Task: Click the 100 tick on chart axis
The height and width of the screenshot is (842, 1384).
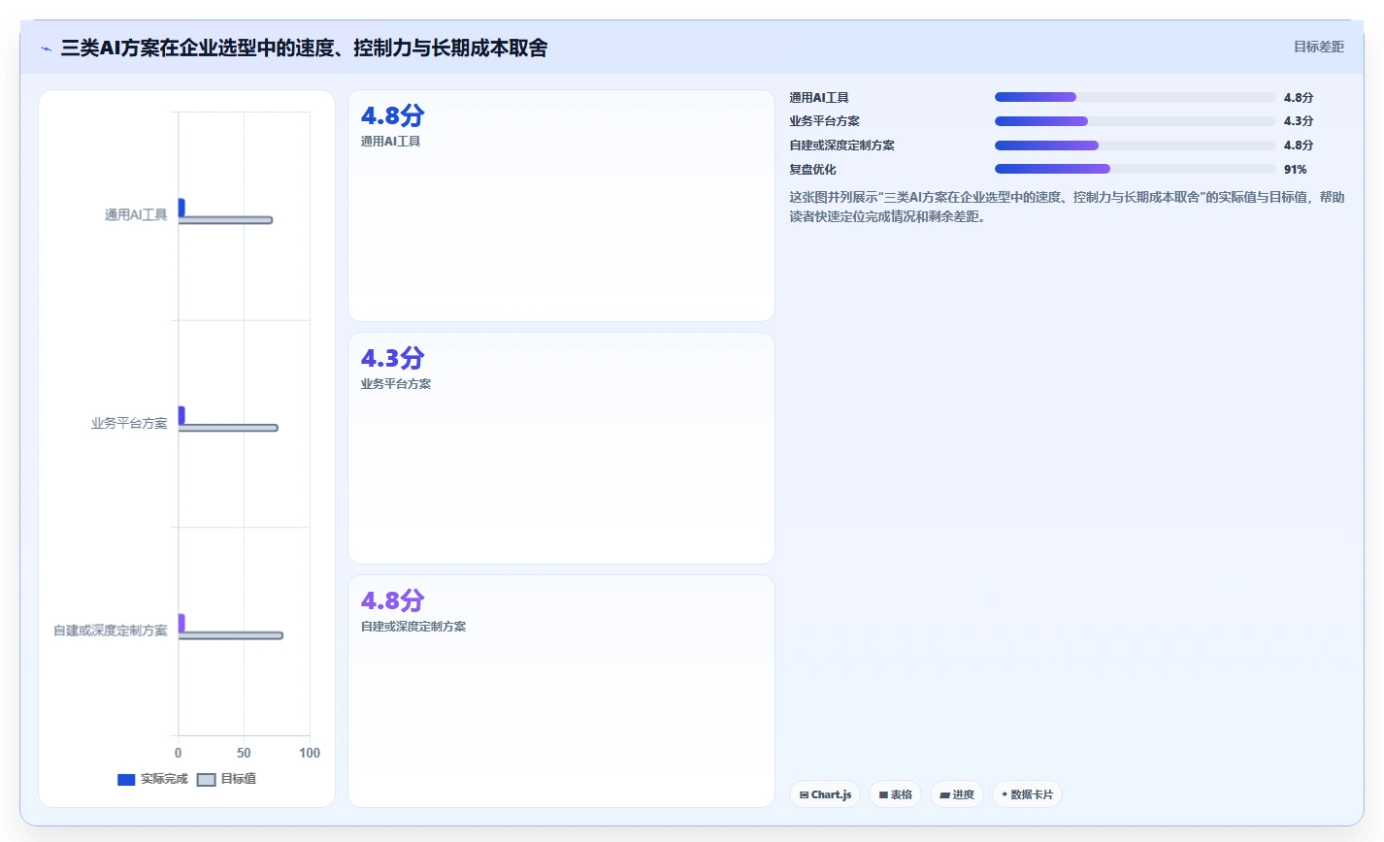Action: coord(310,753)
